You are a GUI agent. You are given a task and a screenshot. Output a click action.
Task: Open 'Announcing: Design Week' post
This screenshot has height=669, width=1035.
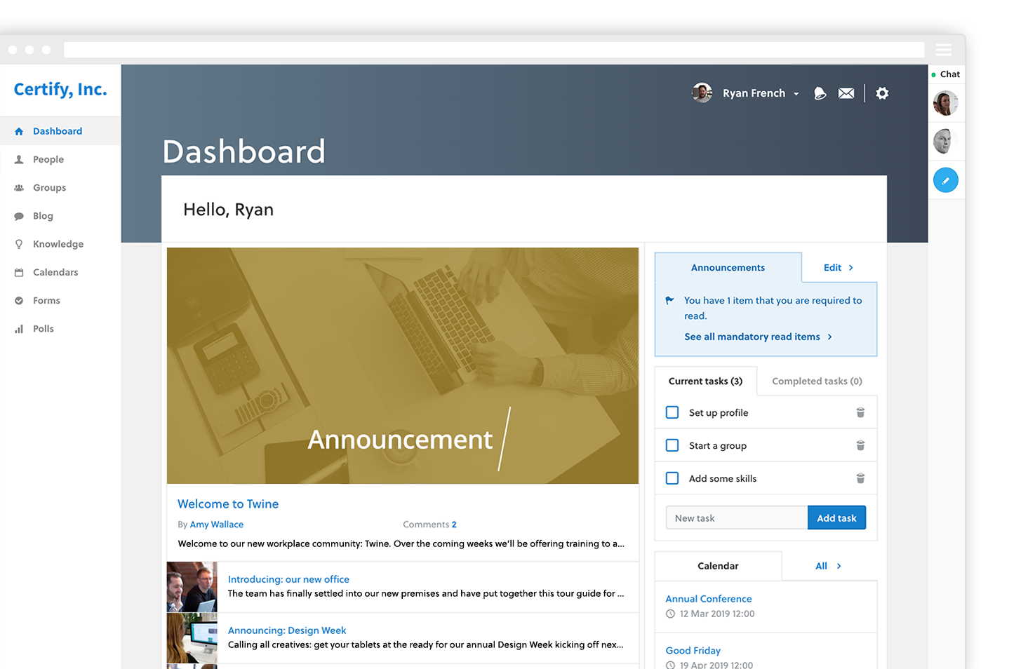(x=287, y=630)
